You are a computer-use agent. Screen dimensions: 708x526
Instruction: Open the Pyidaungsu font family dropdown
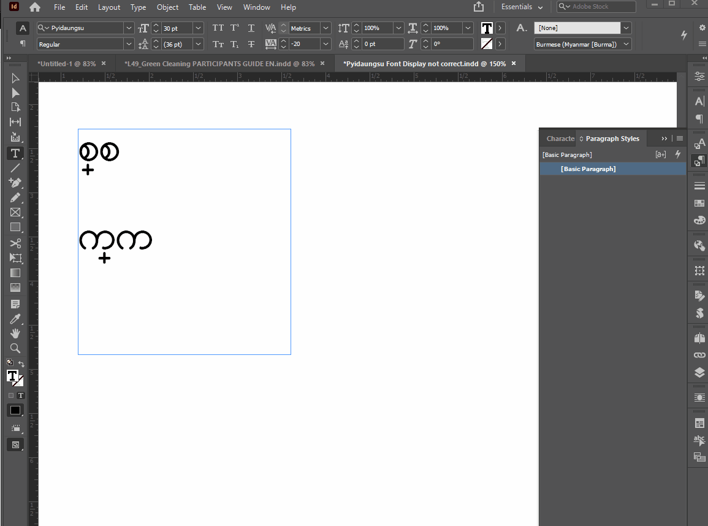click(x=129, y=28)
